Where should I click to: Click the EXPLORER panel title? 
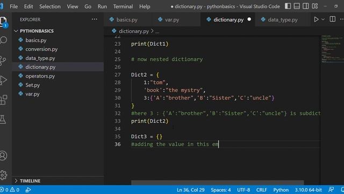(x=30, y=19)
